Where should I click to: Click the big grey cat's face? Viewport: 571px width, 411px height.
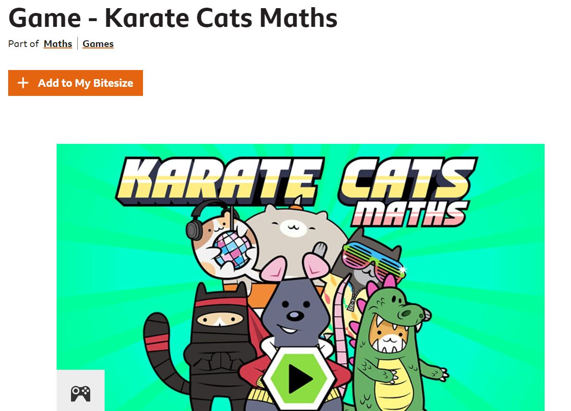pyautogui.click(x=294, y=227)
